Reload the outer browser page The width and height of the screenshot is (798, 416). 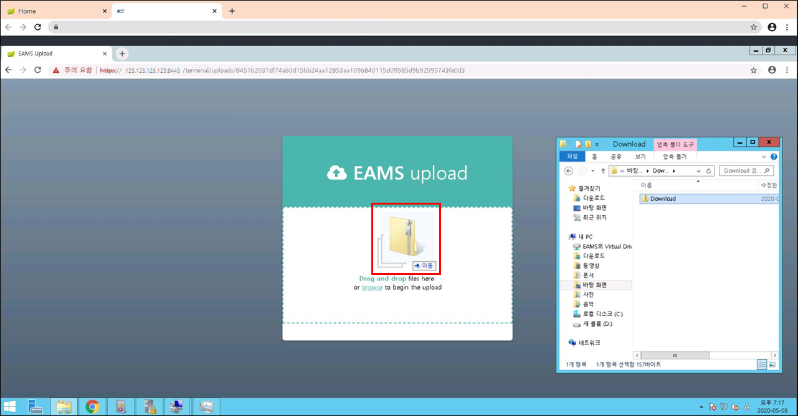(37, 27)
